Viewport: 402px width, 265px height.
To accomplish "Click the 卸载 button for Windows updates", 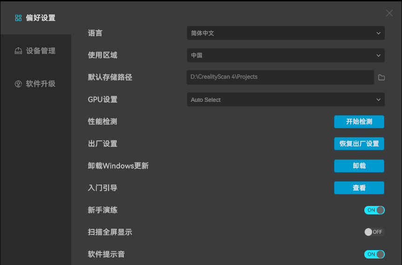I will 359,166.
